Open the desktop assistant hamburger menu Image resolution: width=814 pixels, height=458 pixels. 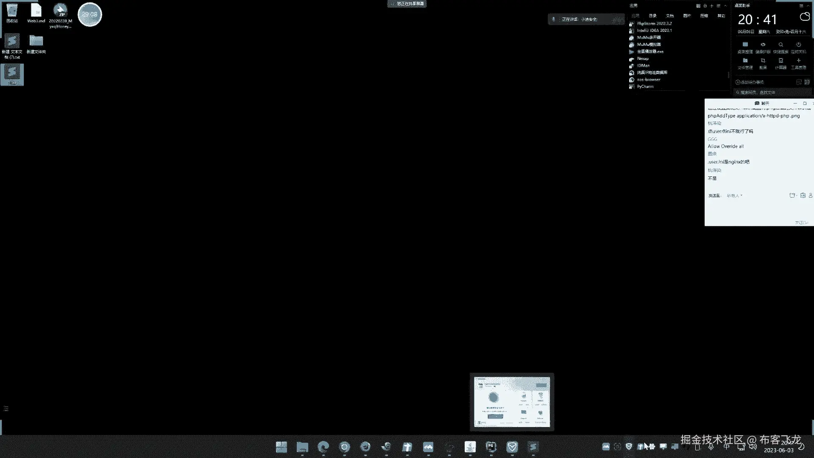point(801,6)
